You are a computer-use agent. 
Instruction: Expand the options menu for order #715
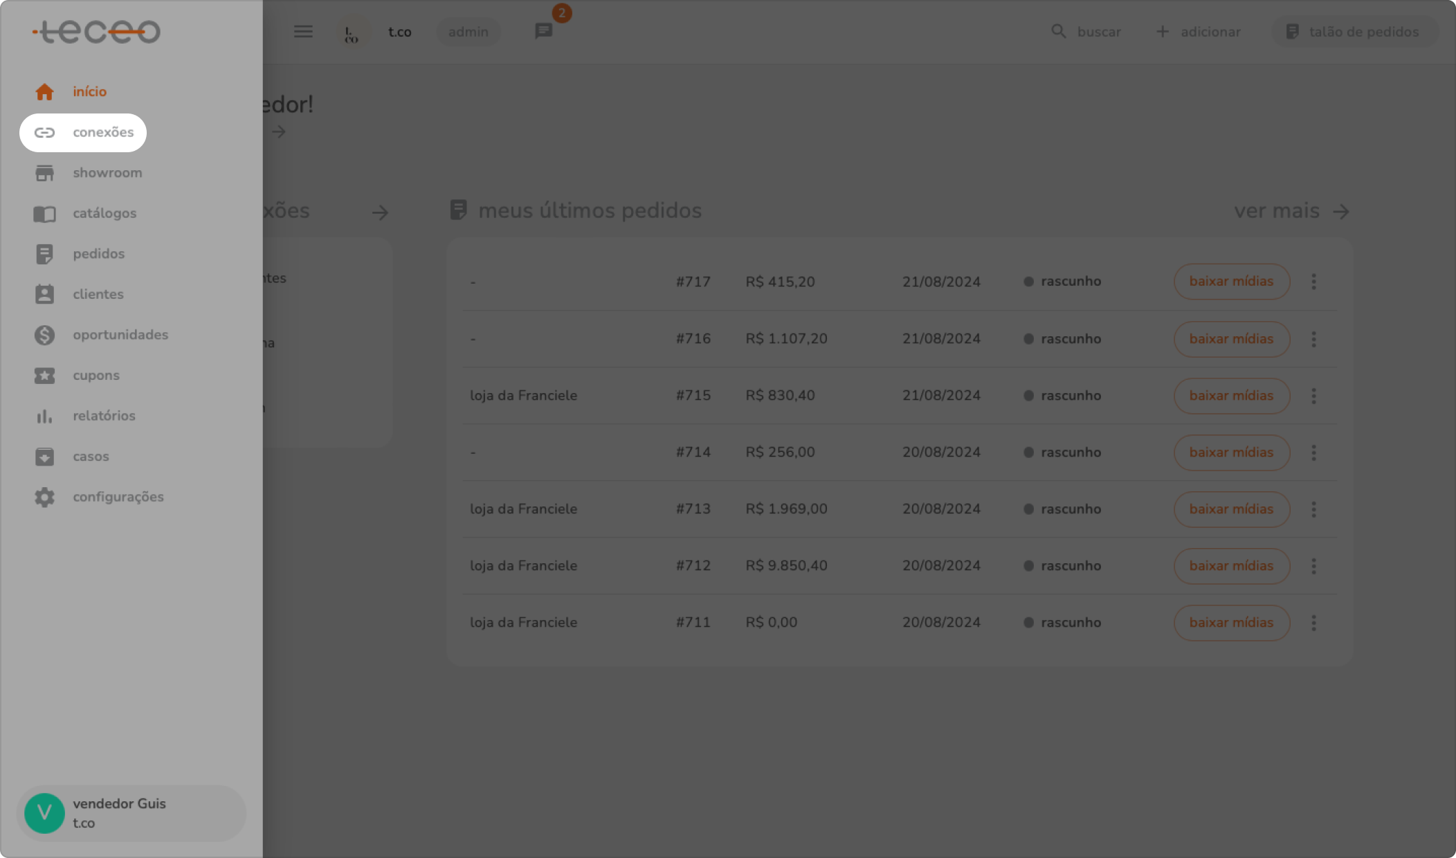pyautogui.click(x=1313, y=396)
